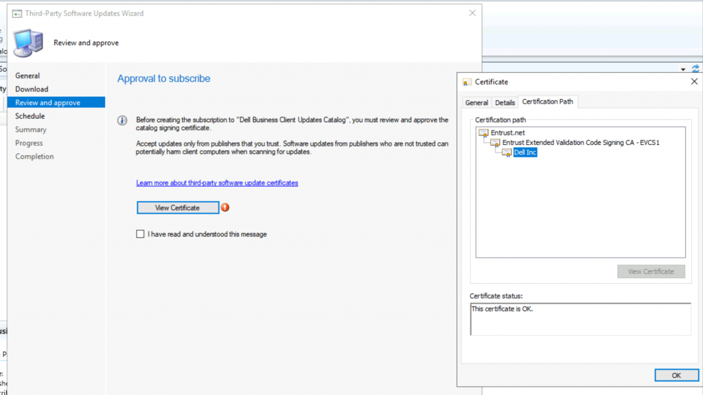This screenshot has width=703, height=395.
Task: Go to Schedule wizard step
Action: pyautogui.click(x=30, y=116)
